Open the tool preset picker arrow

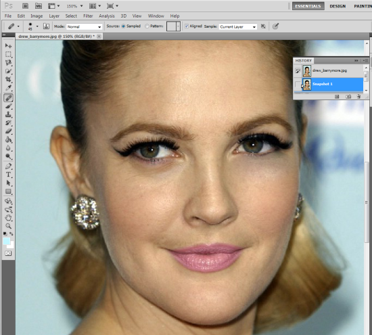tap(18, 26)
